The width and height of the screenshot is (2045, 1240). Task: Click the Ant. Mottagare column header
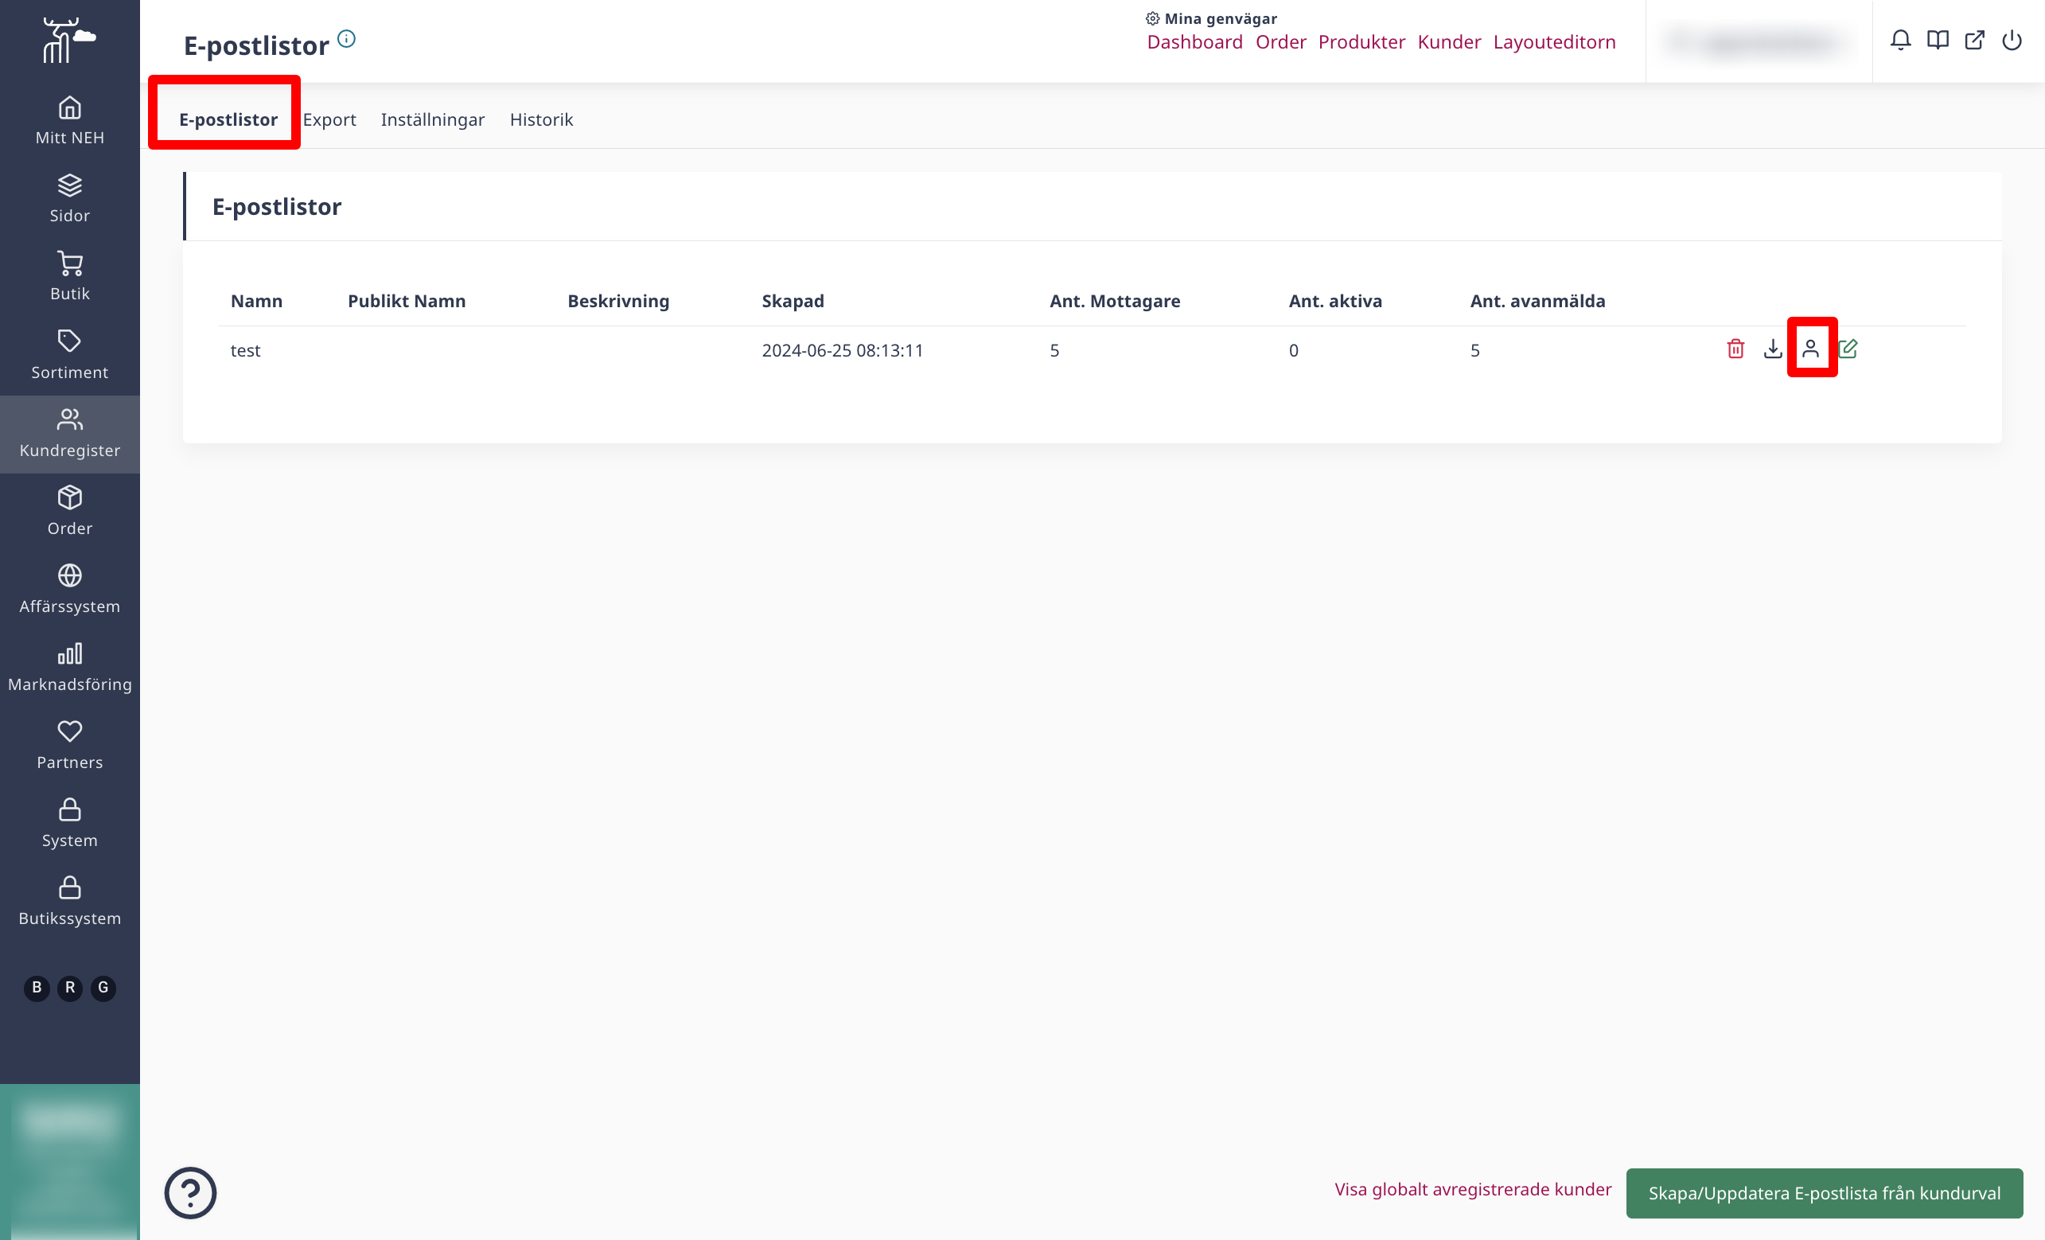point(1115,301)
